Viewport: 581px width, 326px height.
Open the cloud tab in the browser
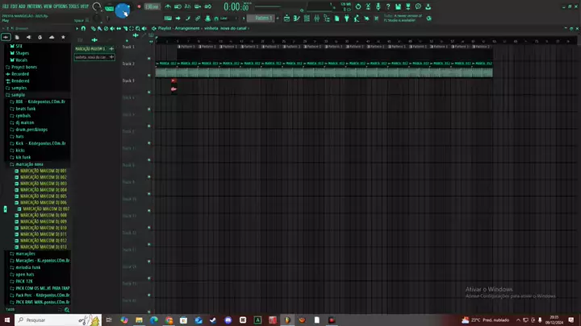[52, 37]
